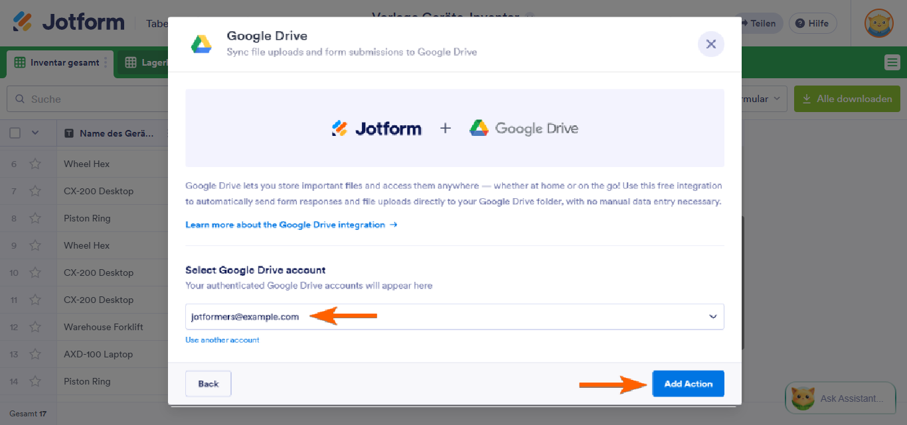
Task: Check the select-all checkbox in the table header
Action: coord(17,133)
